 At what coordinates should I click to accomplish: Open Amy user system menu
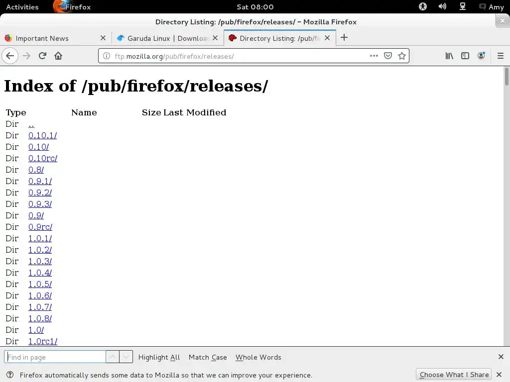coord(492,7)
